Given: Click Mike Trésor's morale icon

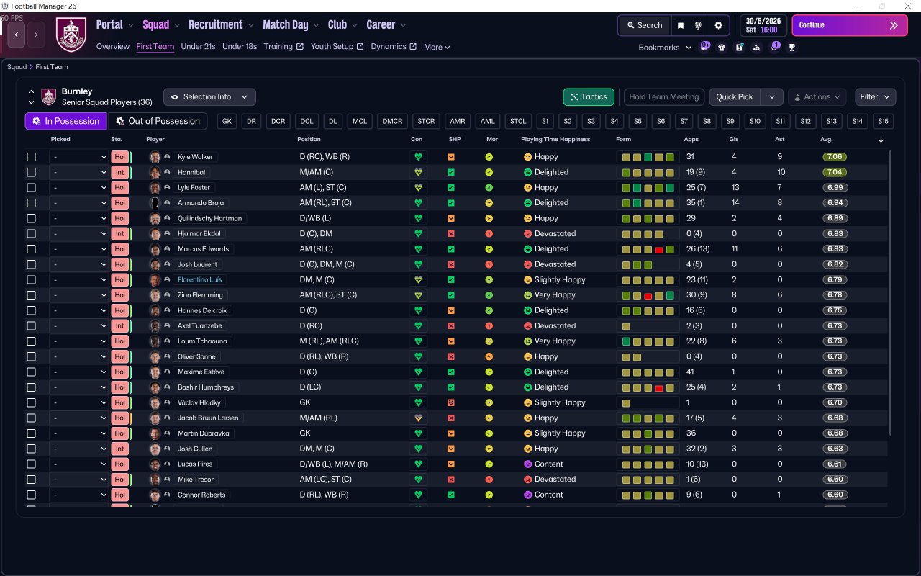Looking at the screenshot, I should click(489, 480).
